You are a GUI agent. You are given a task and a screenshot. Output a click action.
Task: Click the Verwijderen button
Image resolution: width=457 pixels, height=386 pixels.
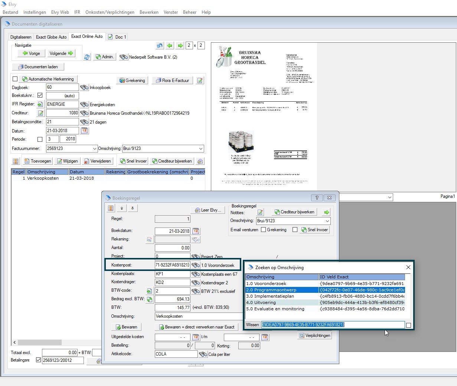(98, 161)
